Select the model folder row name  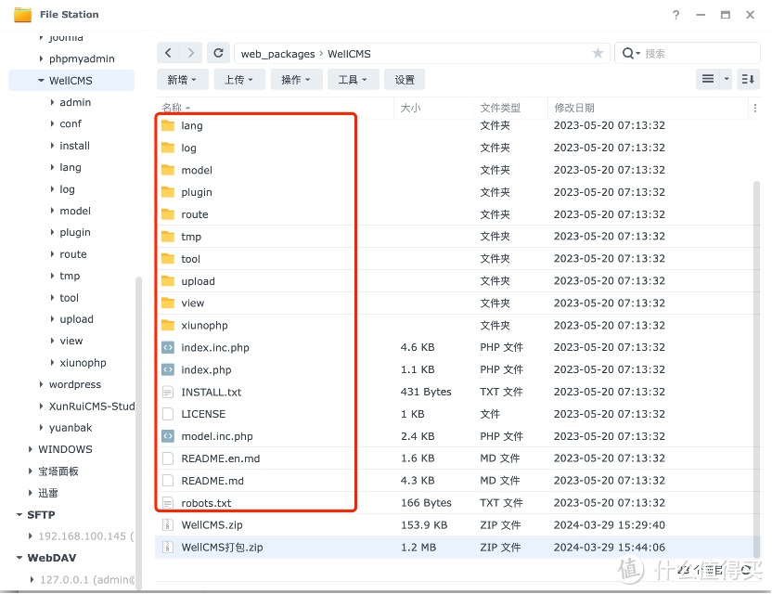pos(197,170)
